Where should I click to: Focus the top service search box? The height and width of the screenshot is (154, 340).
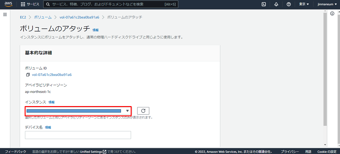tap(111, 4)
